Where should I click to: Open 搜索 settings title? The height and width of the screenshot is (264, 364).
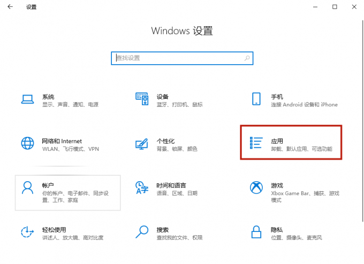click(163, 230)
